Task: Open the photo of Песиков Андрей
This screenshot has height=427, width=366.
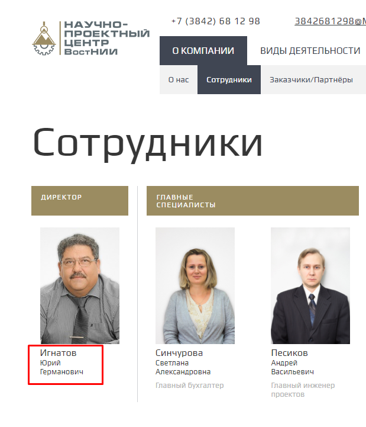Action: coord(310,285)
